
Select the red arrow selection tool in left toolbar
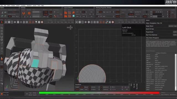2,22
